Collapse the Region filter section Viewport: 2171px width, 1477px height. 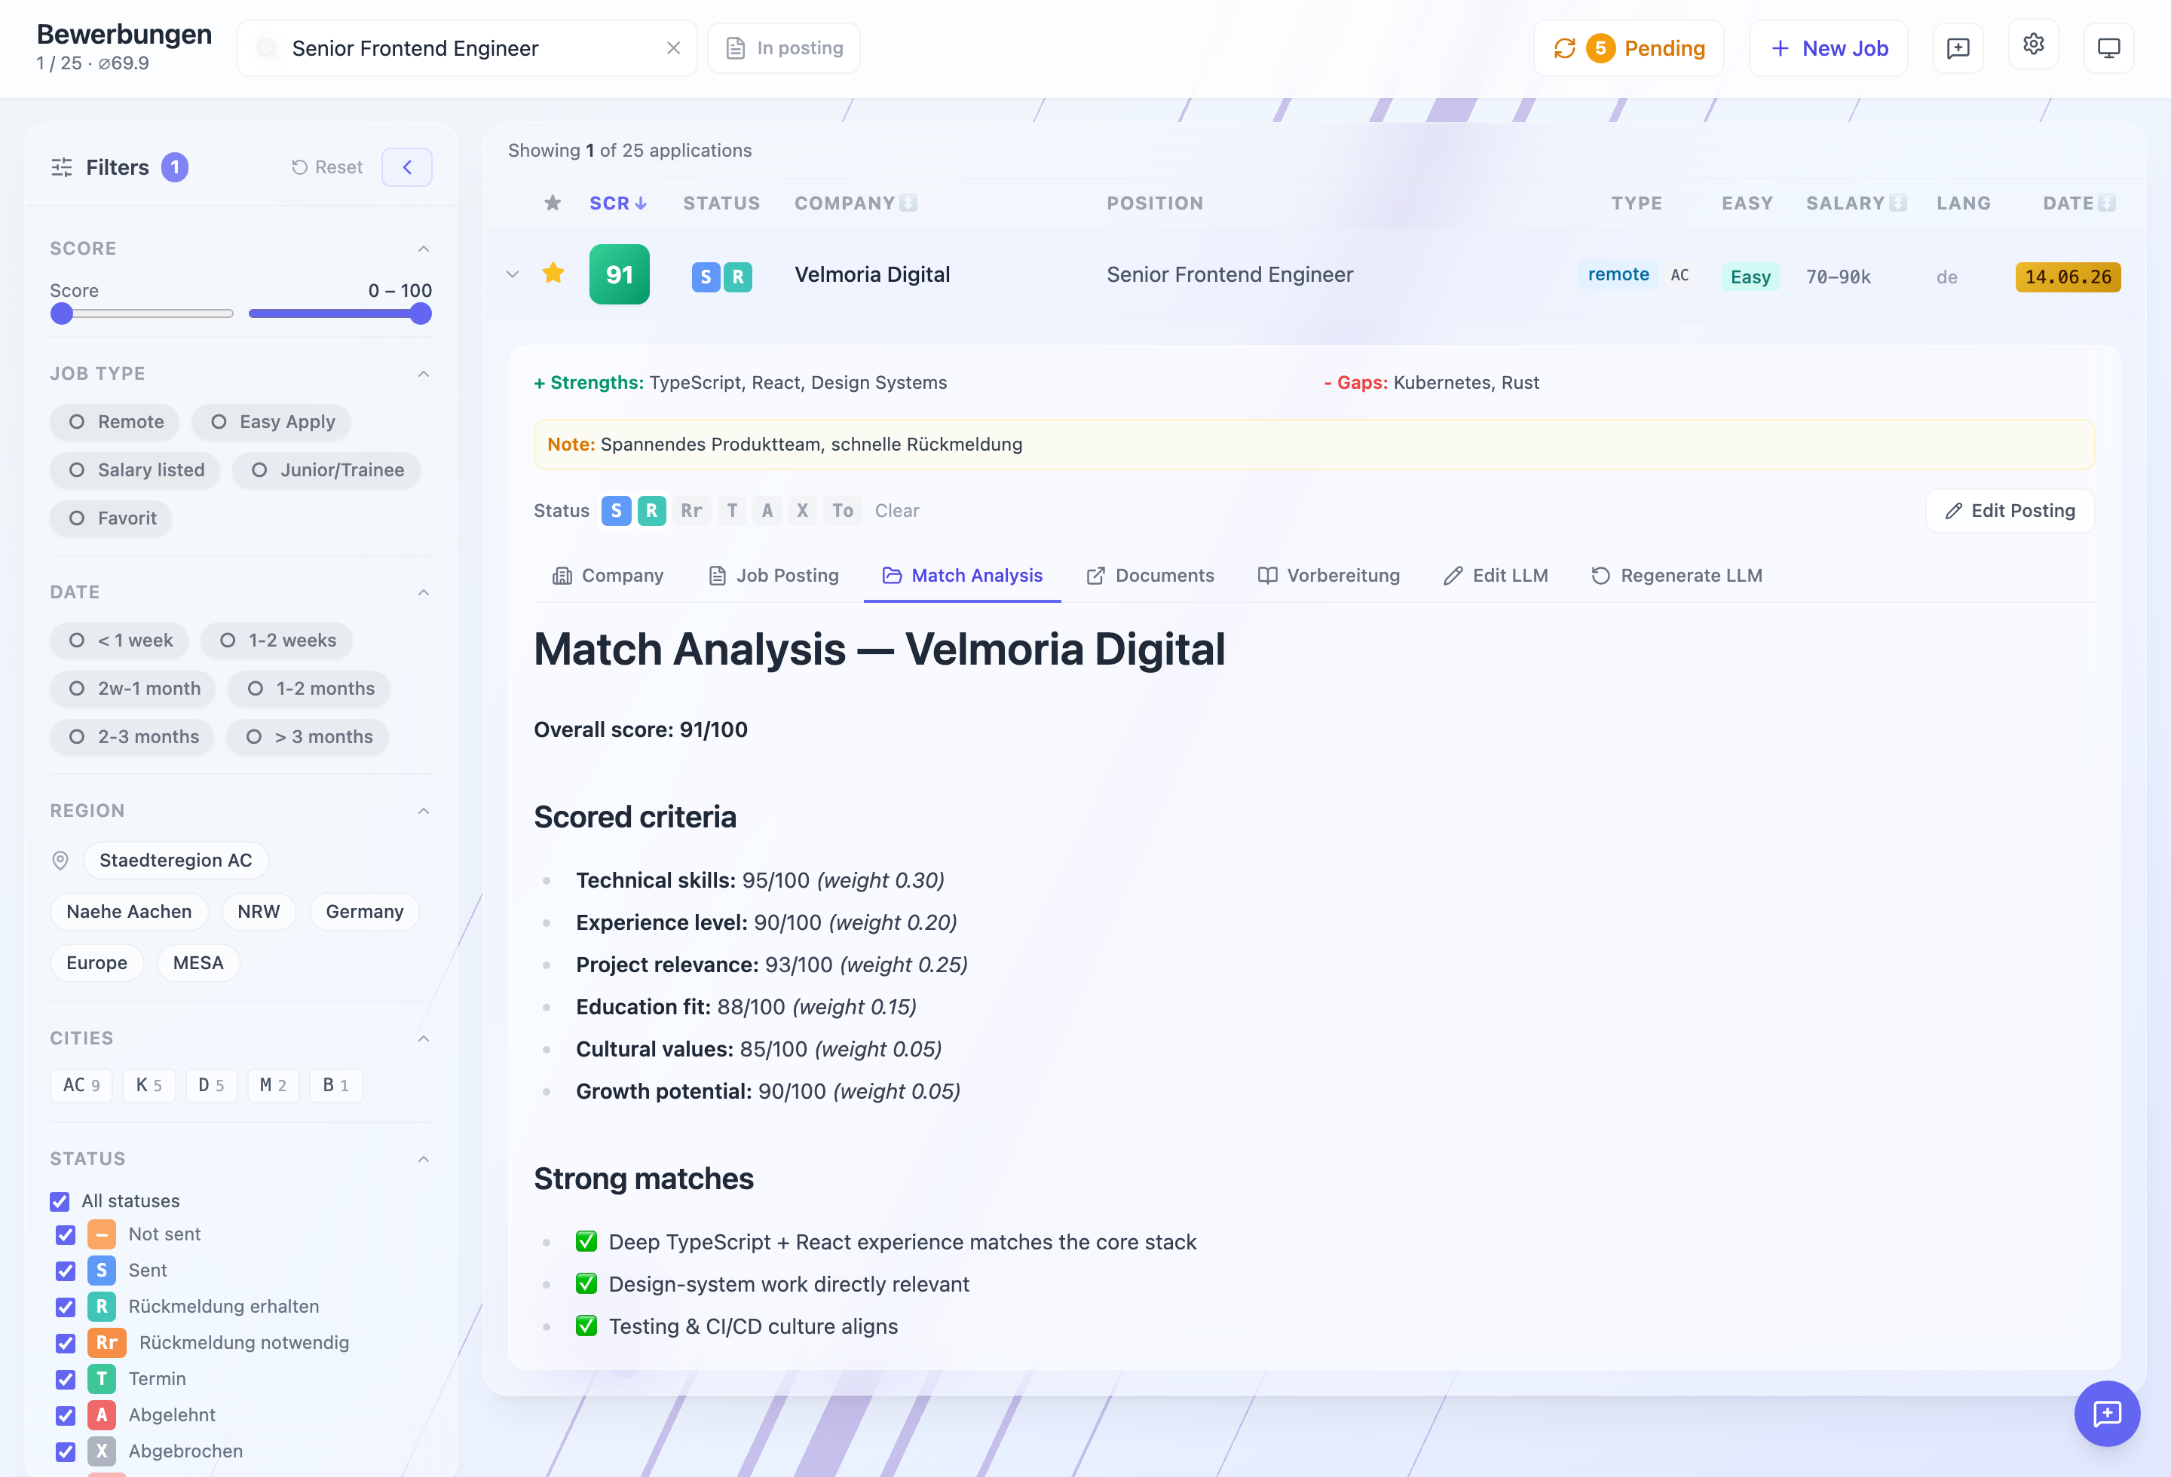click(x=423, y=810)
